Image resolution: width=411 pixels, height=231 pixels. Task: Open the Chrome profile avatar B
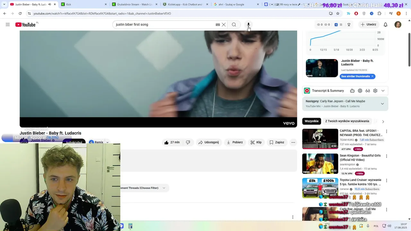click(398, 13)
